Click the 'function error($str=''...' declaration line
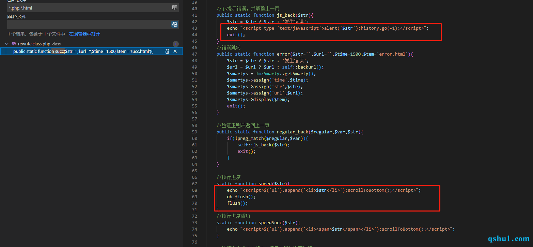The height and width of the screenshot is (247, 533). coord(315,54)
